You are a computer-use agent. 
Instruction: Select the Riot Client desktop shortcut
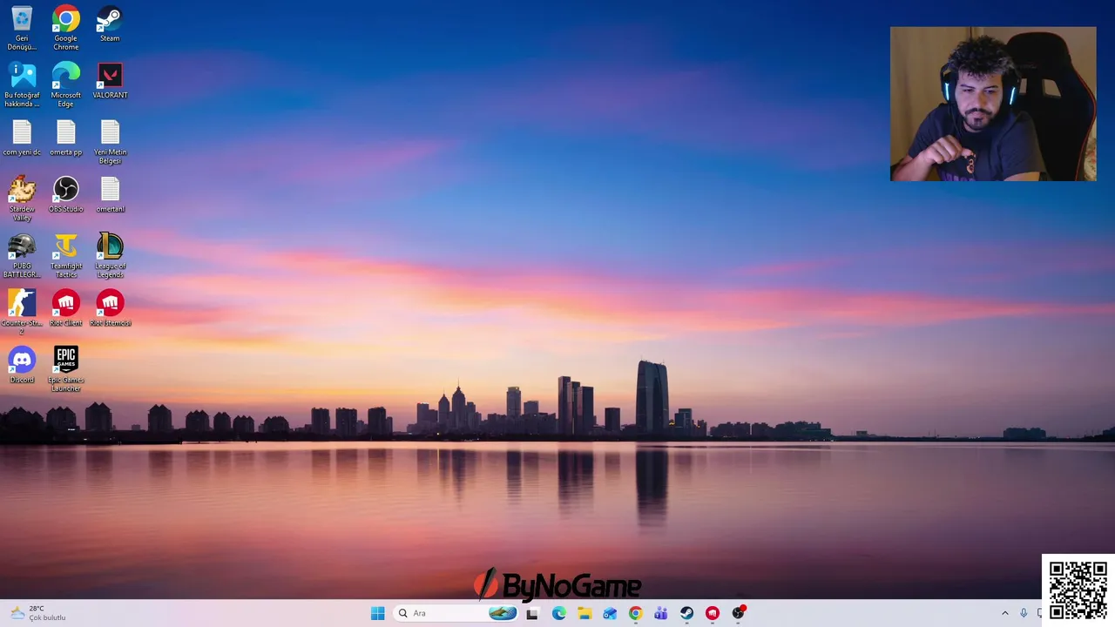tap(66, 309)
